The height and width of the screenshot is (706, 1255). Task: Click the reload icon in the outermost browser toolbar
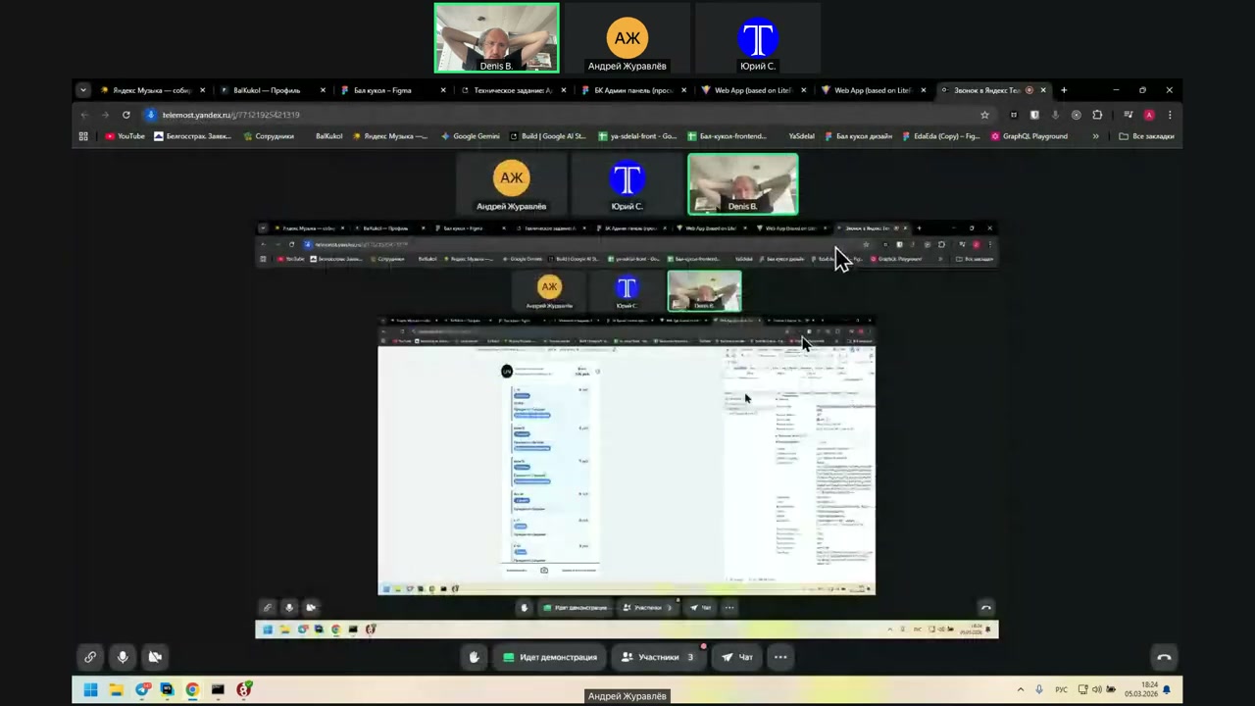[125, 115]
